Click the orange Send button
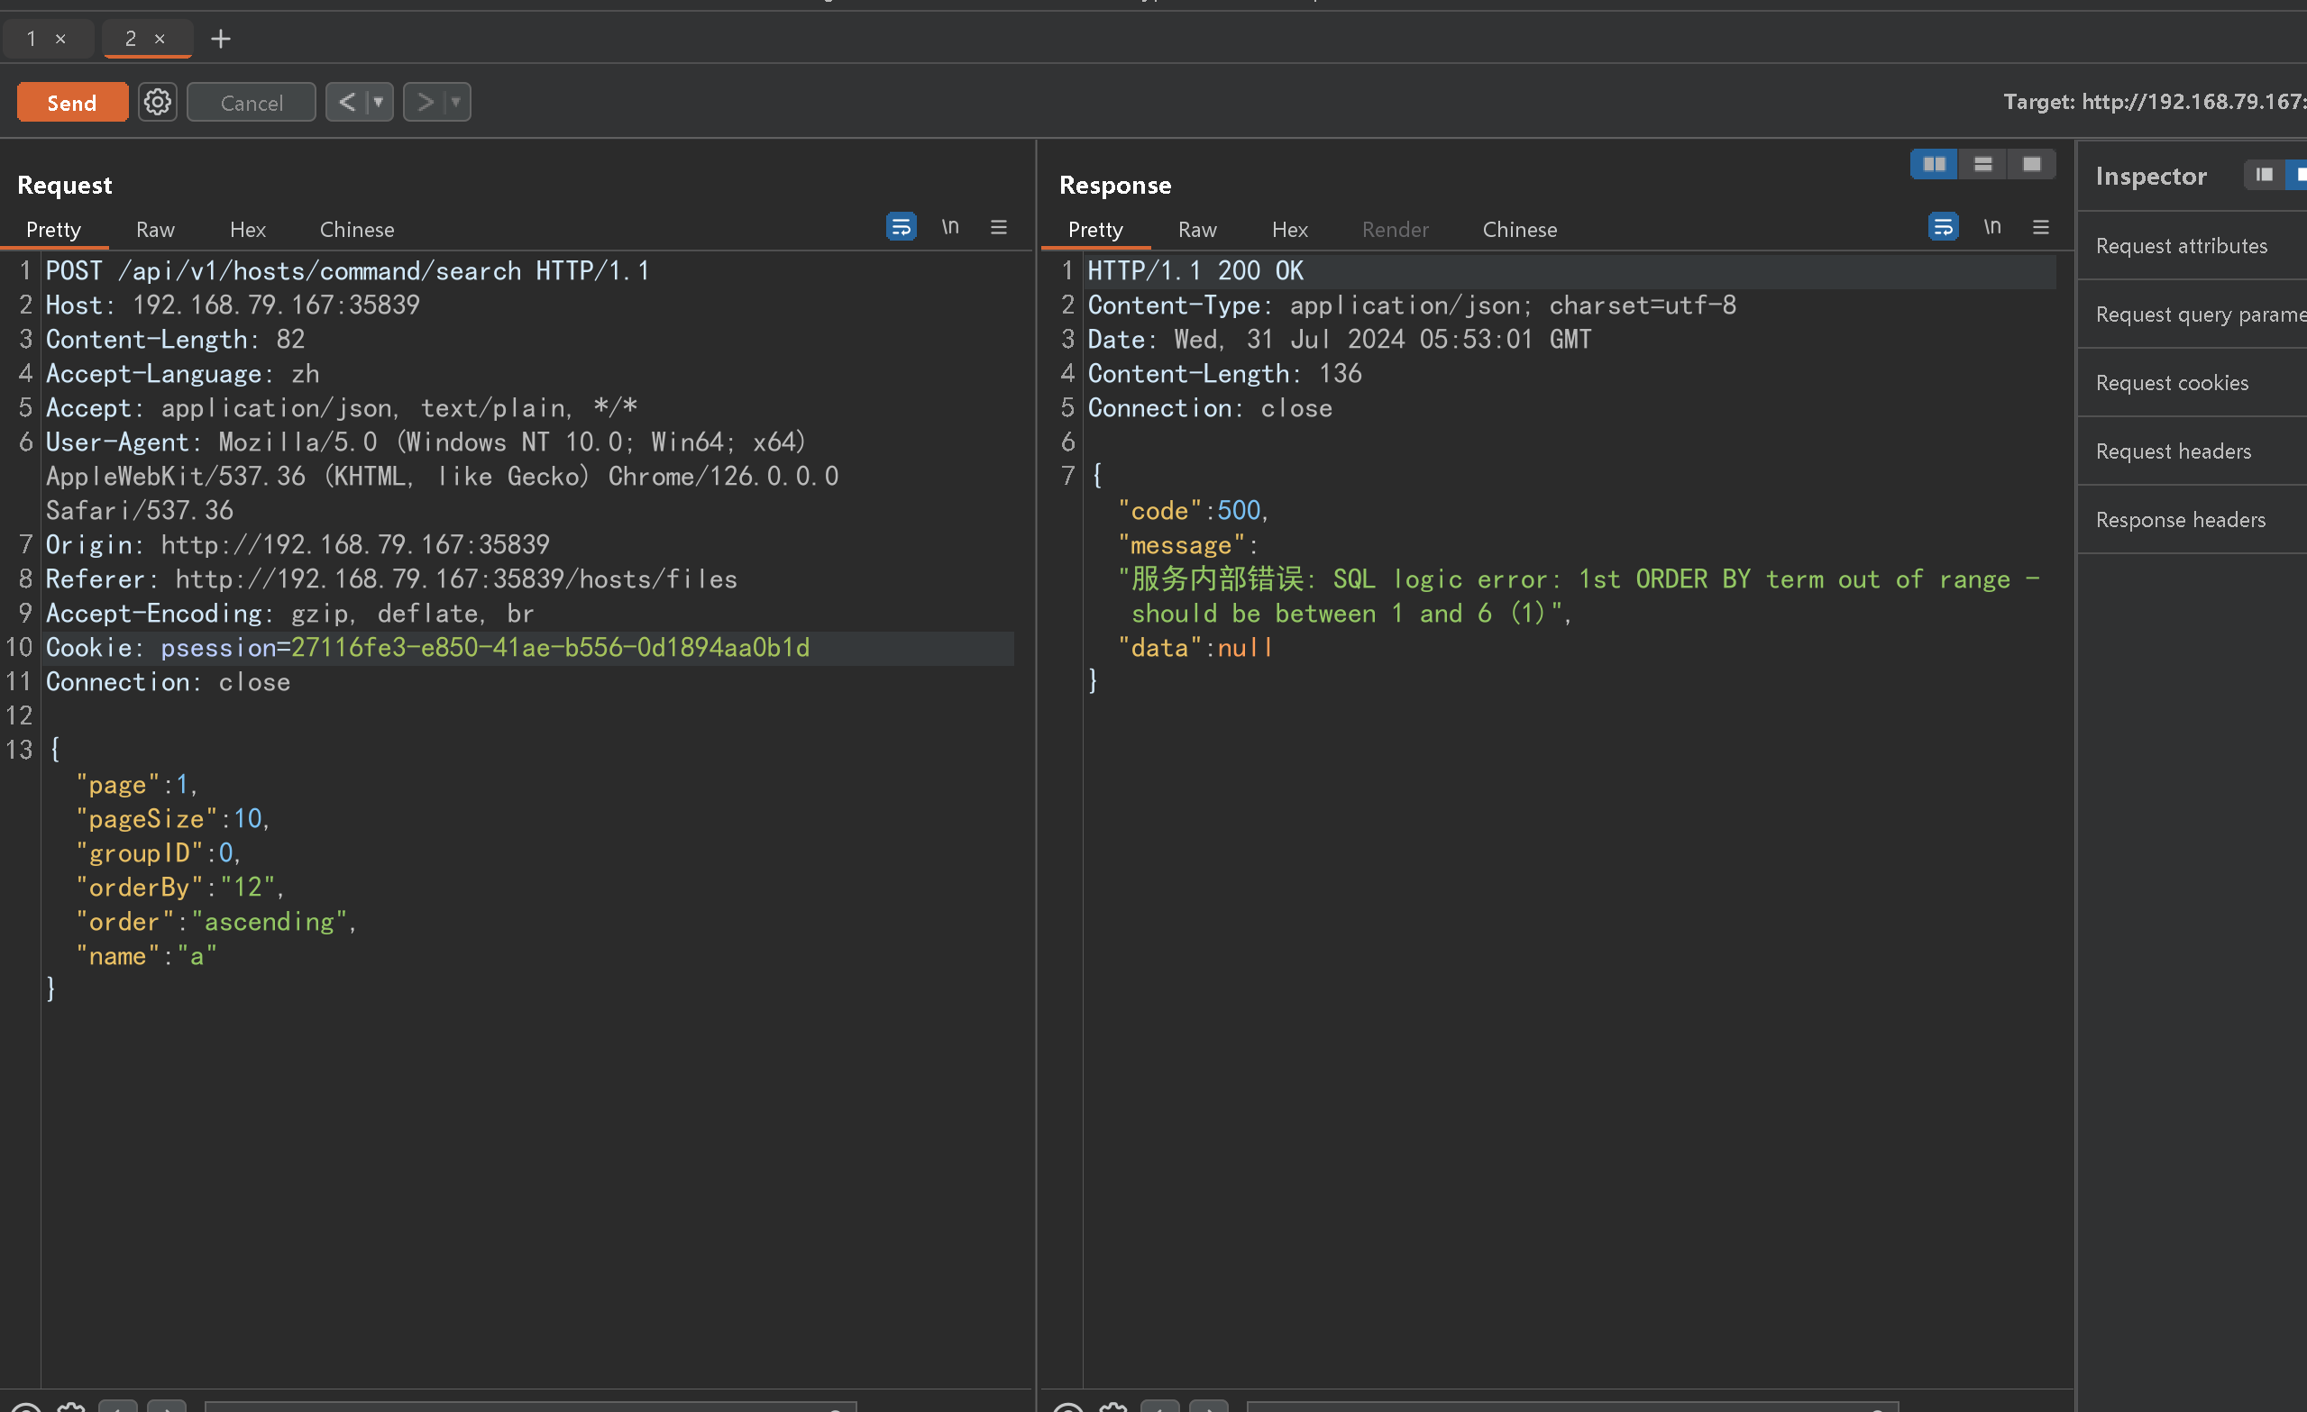This screenshot has width=2307, height=1412. (x=72, y=102)
